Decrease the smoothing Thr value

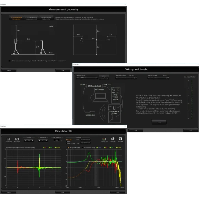82,143
